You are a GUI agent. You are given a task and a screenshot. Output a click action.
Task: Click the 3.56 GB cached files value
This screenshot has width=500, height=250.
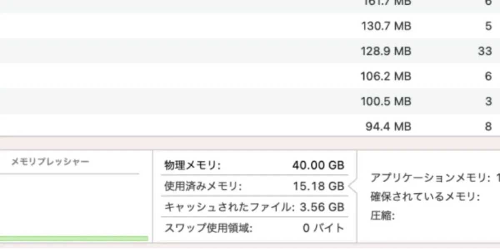[322, 207]
